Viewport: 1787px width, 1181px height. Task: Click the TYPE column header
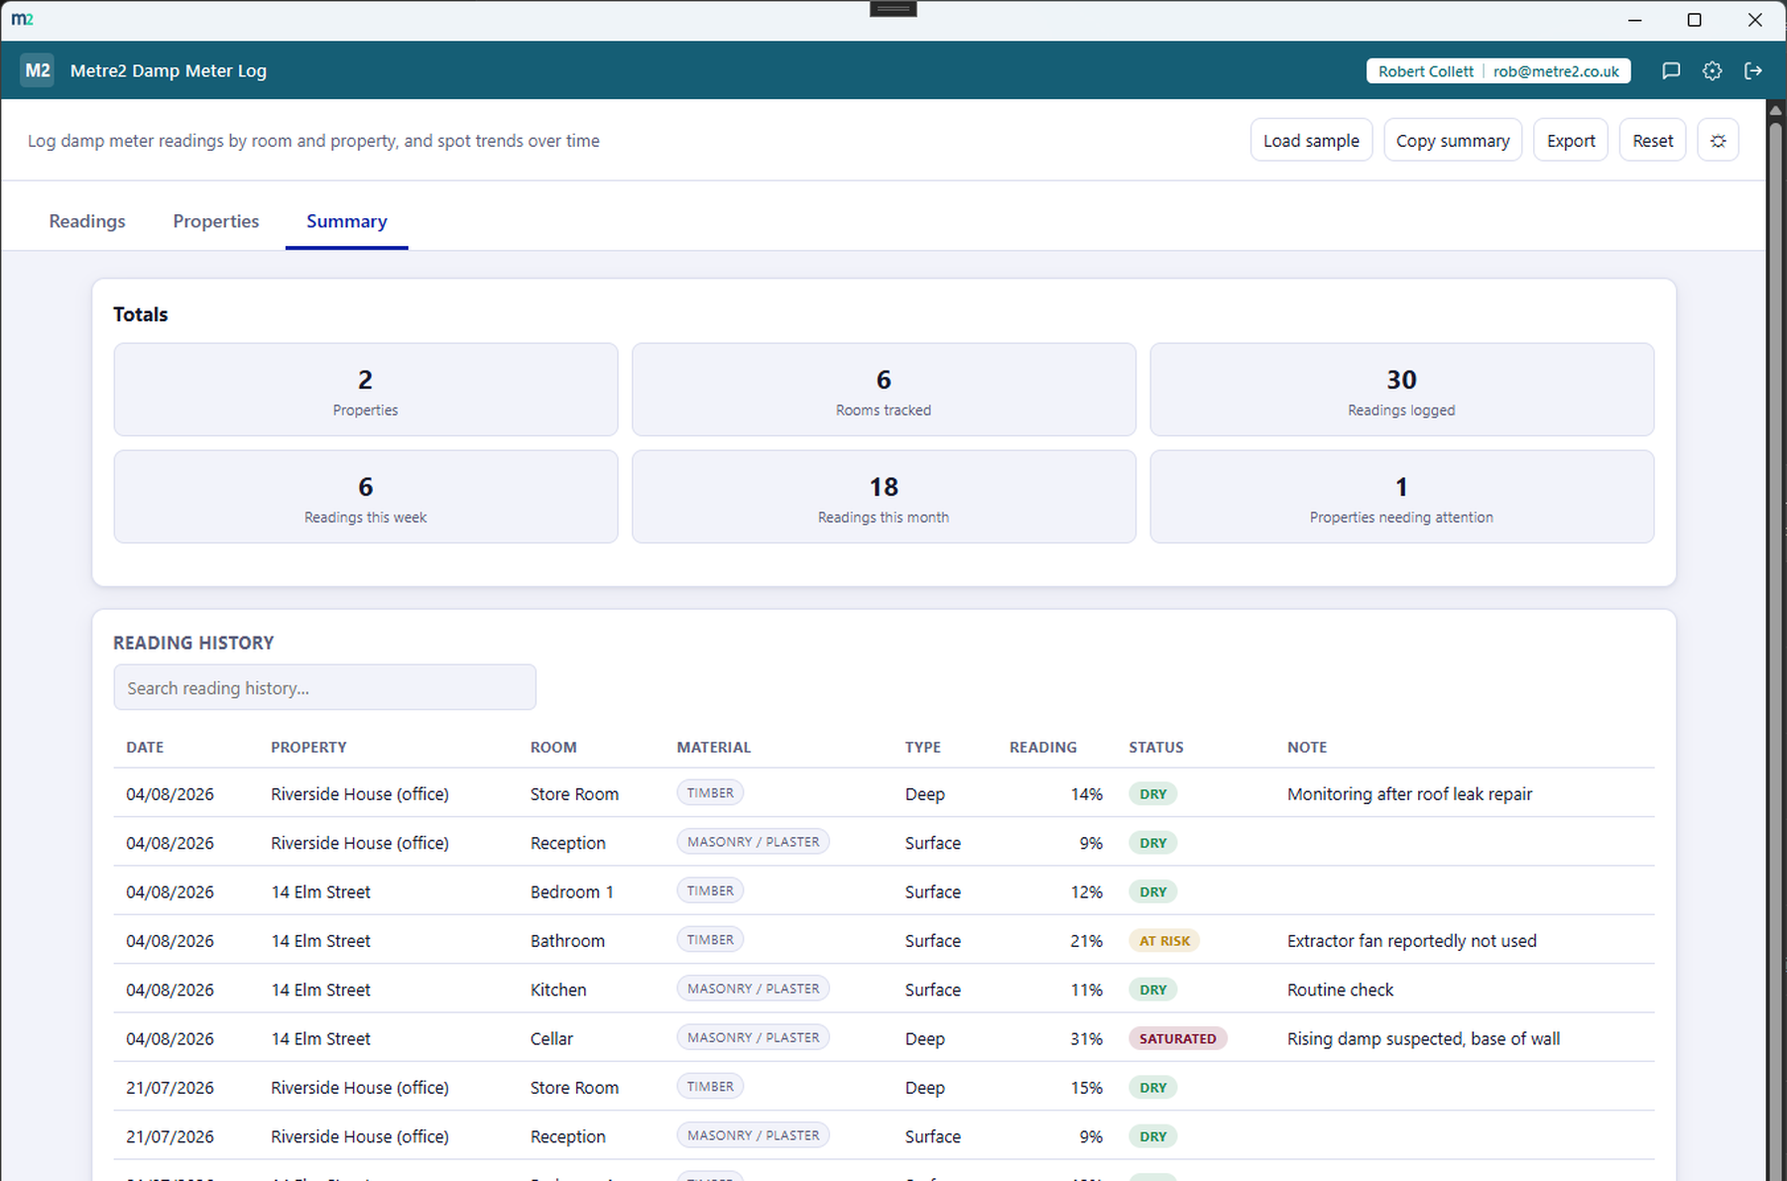coord(922,747)
